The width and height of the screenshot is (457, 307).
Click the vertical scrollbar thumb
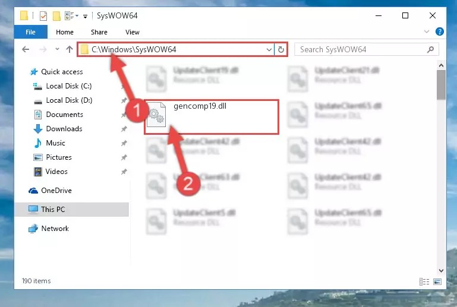coord(442,85)
